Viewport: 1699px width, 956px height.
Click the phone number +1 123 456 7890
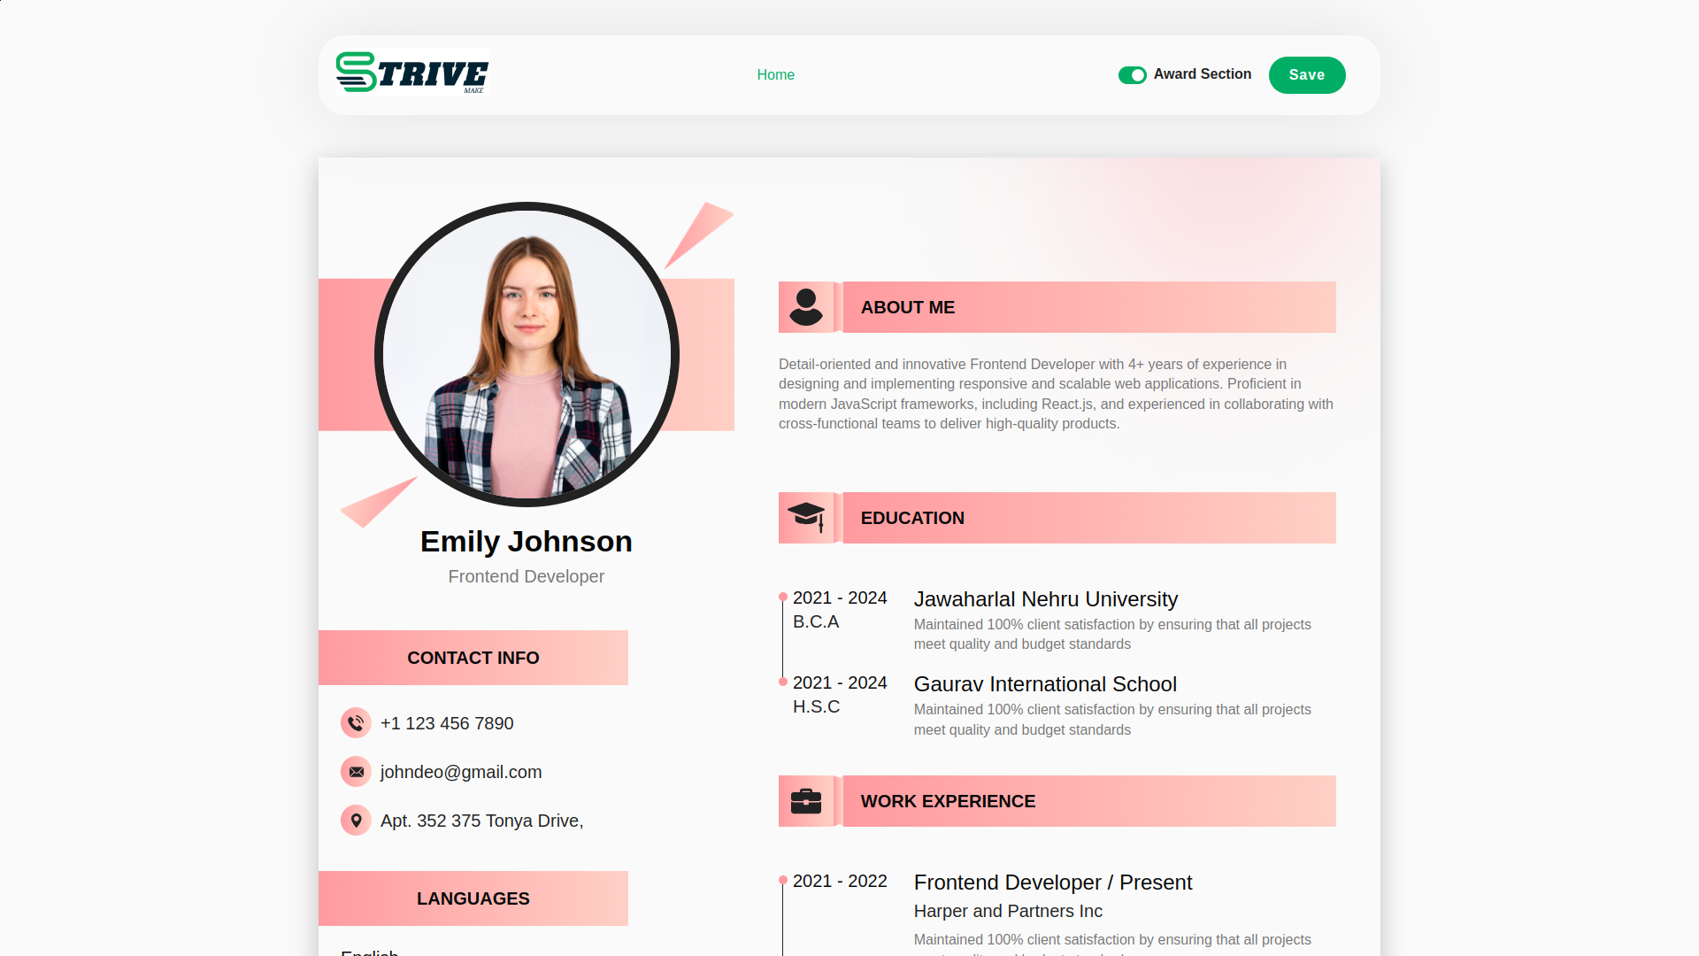click(x=446, y=723)
